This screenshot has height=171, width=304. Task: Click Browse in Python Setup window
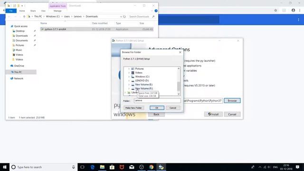pyautogui.click(x=232, y=101)
